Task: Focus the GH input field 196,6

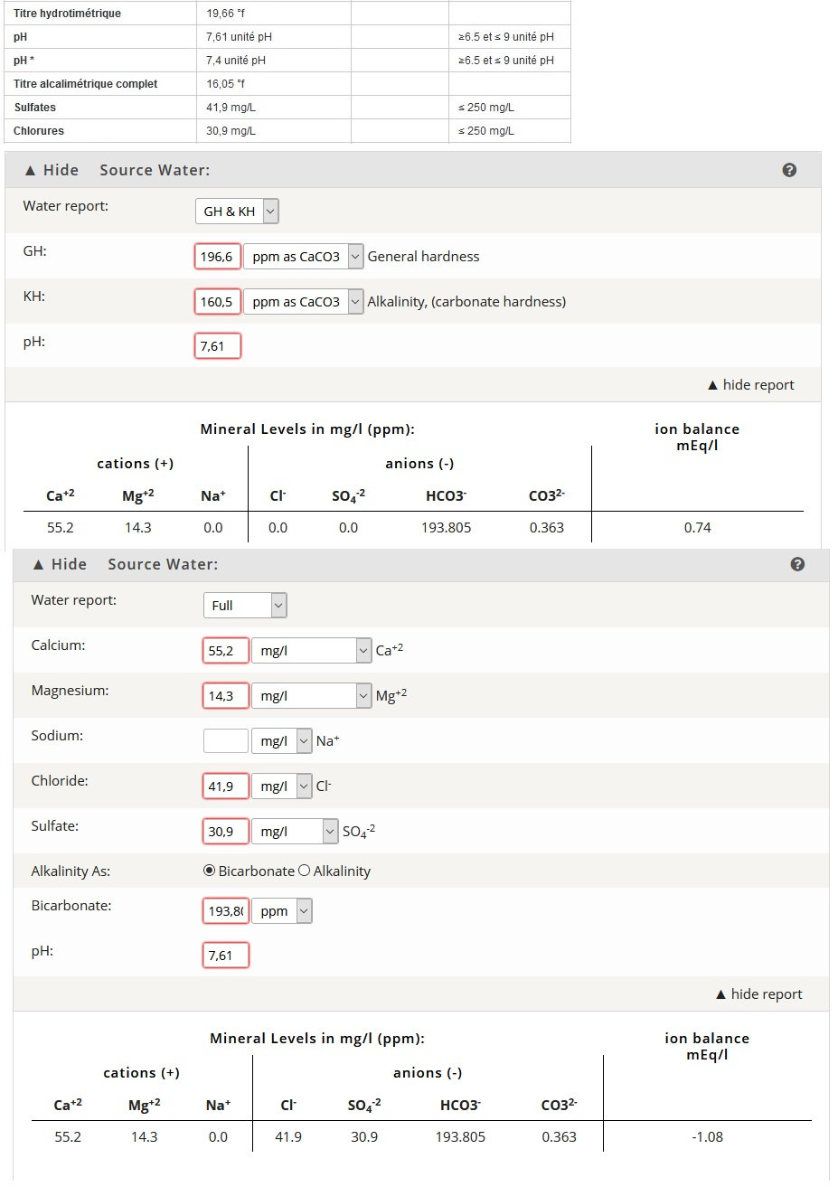Action: click(218, 256)
